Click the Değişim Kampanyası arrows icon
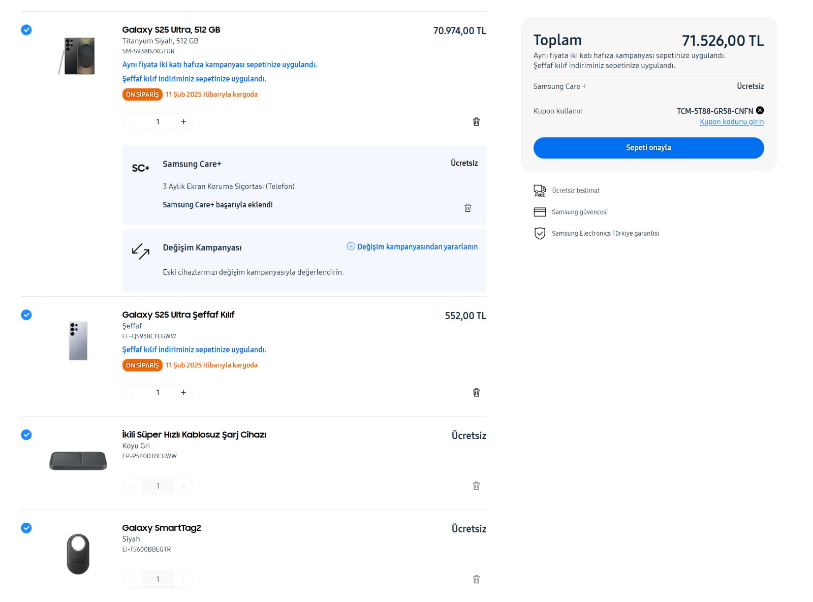The width and height of the screenshot is (813, 602). (x=140, y=251)
